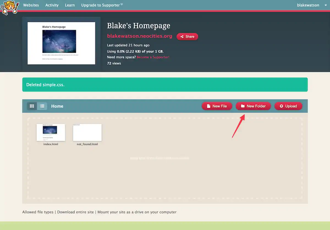The image size is (330, 230).
Task: Click Download entire site
Action: tap(75, 212)
